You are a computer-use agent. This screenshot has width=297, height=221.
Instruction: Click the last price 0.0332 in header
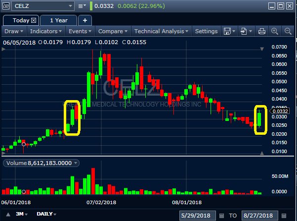click(104, 6)
